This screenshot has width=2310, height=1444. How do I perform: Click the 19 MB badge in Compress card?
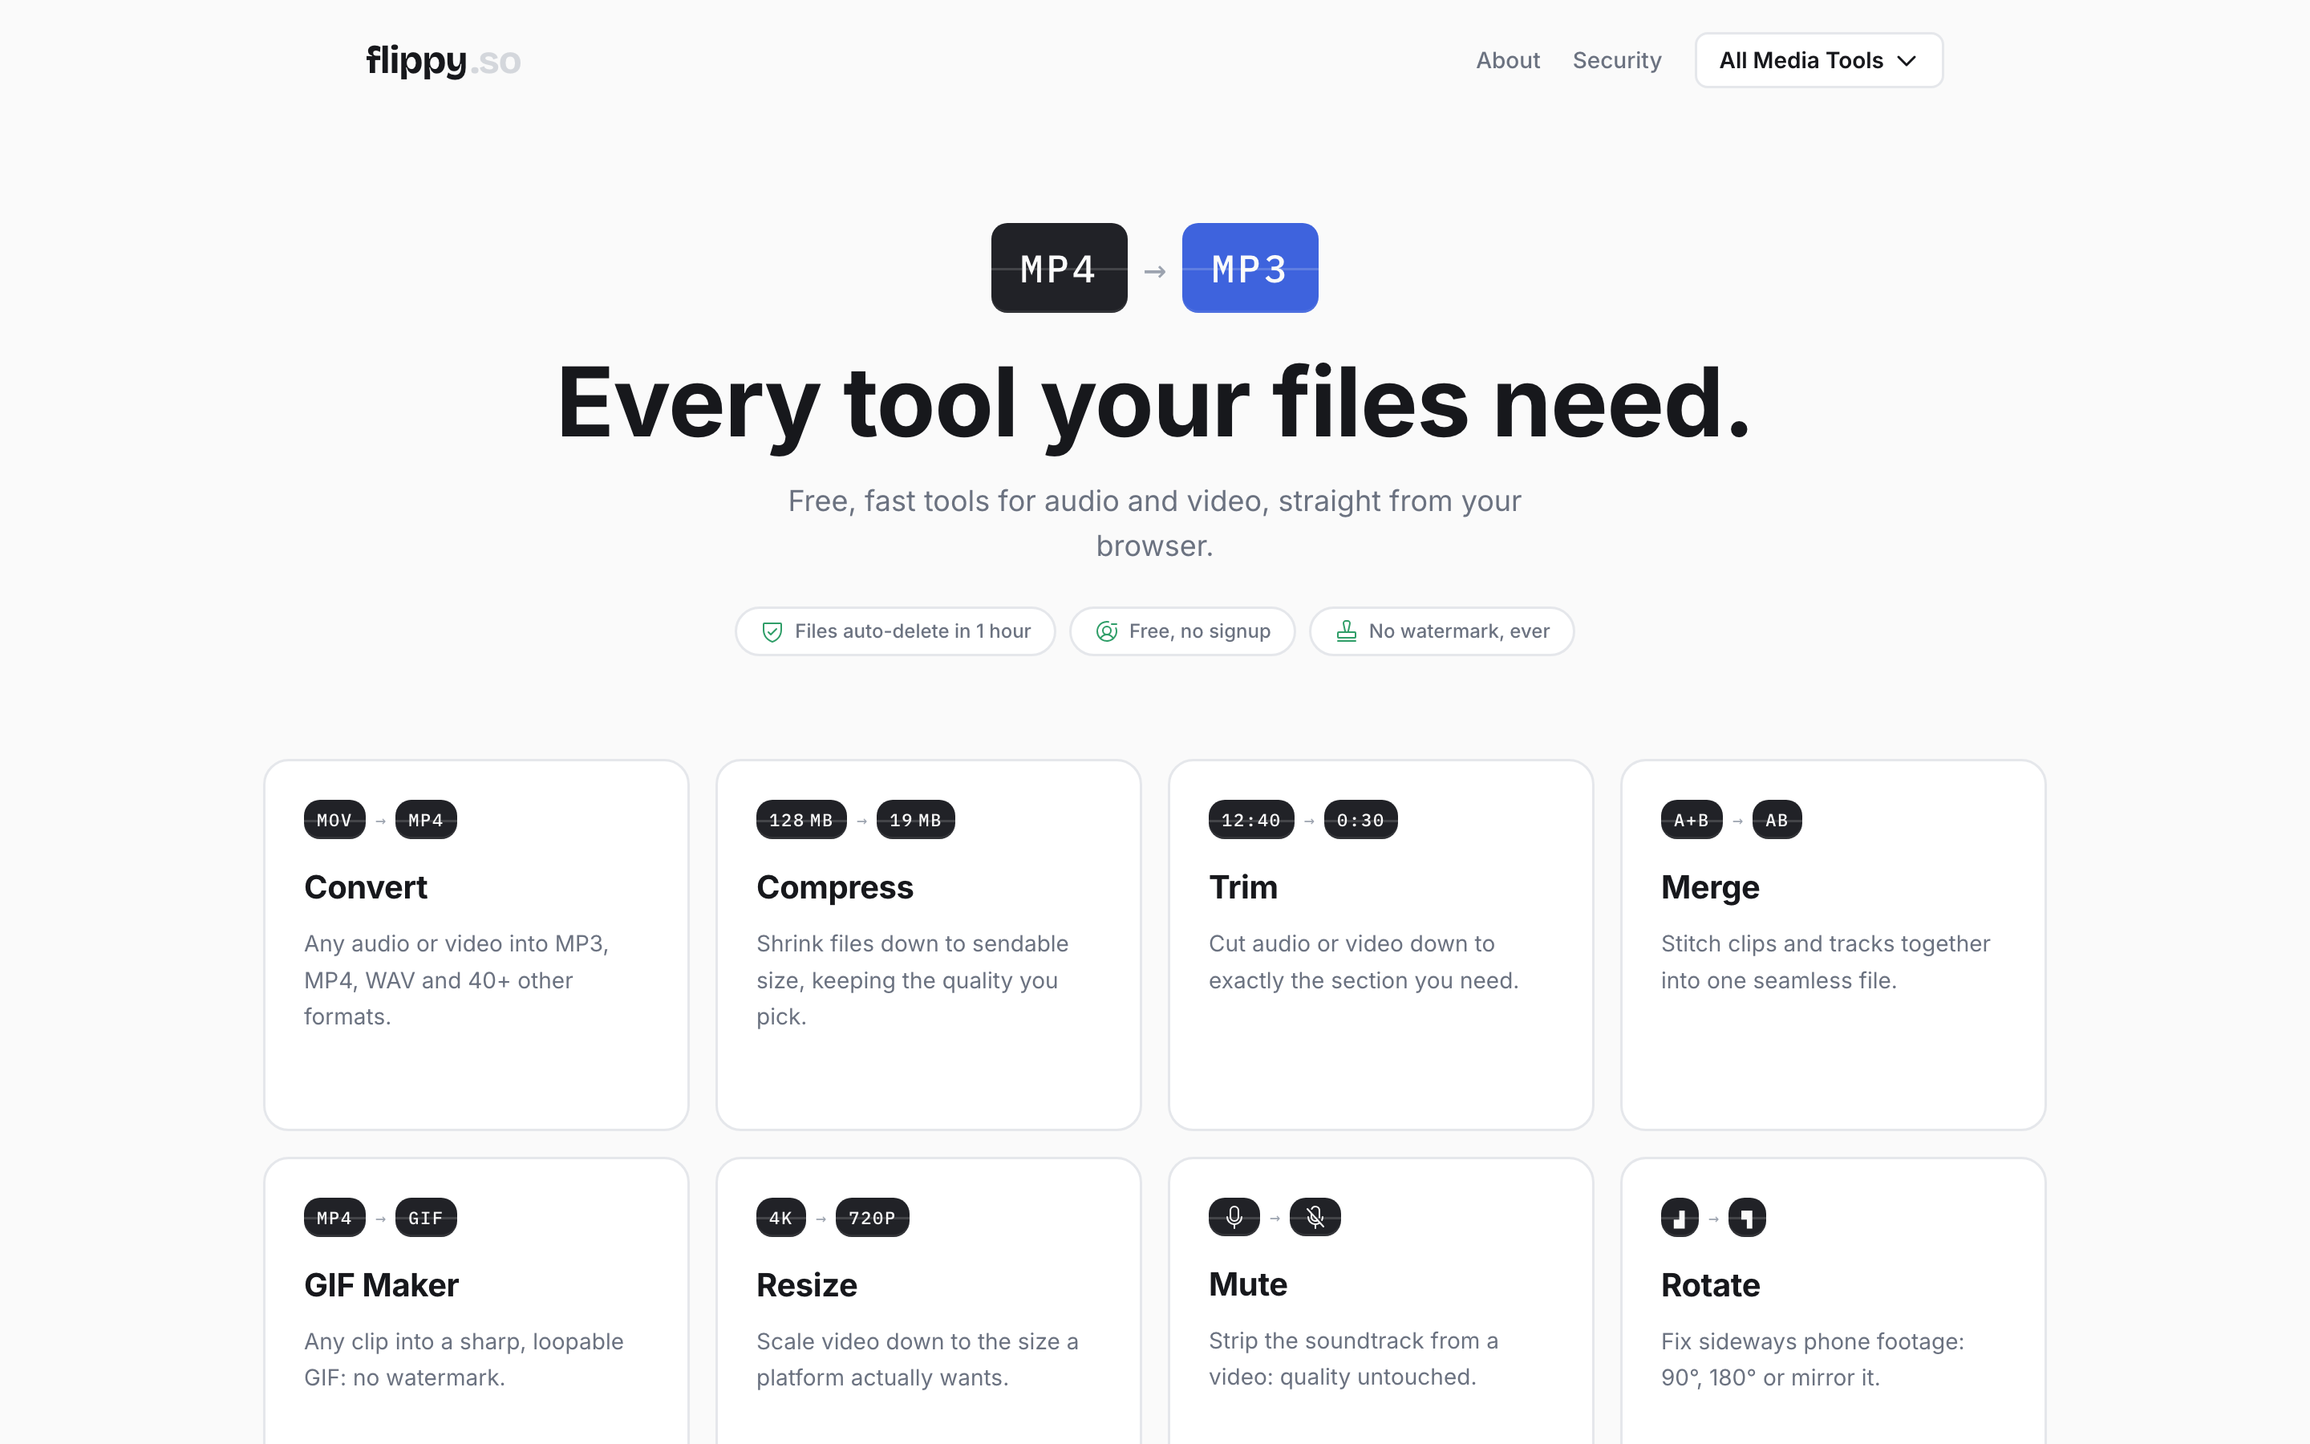coord(915,819)
